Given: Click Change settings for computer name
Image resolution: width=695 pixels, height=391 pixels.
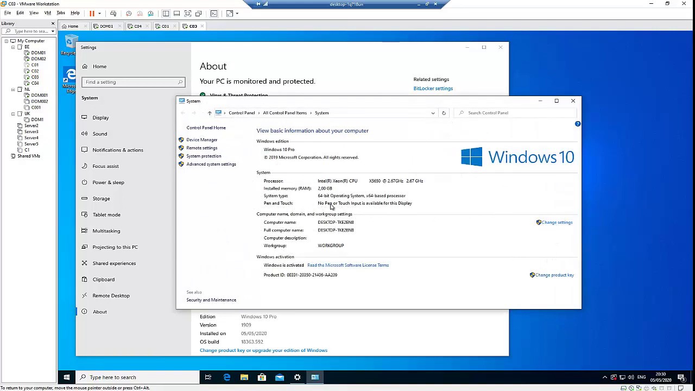Looking at the screenshot, I should click(557, 222).
